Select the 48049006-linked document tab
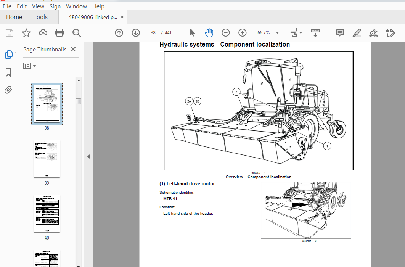 [x=92, y=17]
